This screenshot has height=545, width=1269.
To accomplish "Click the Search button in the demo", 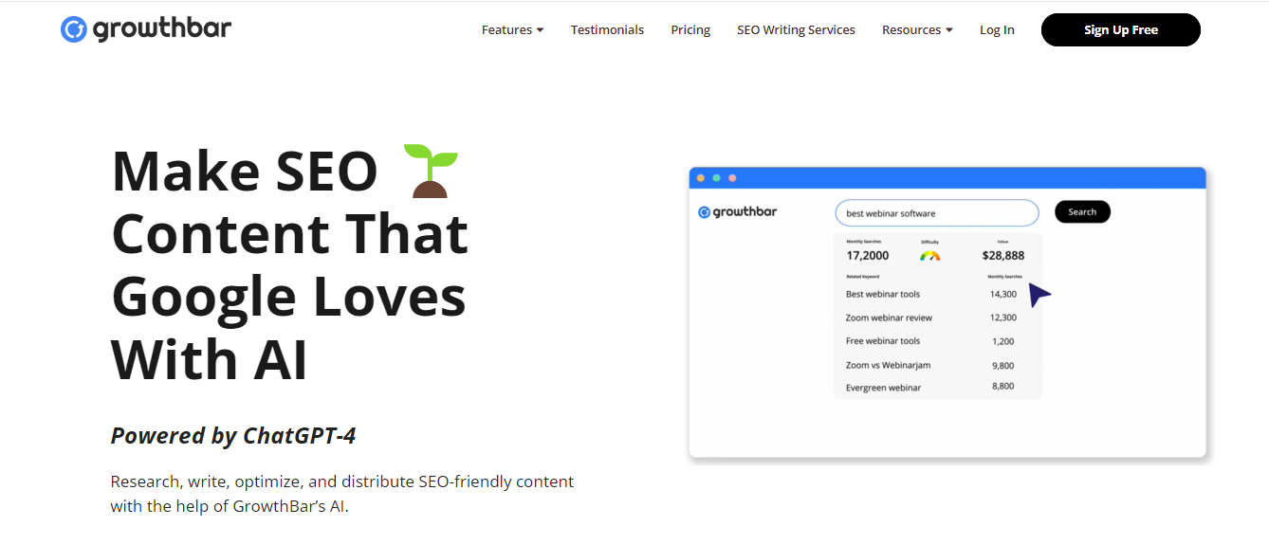I will tap(1082, 212).
